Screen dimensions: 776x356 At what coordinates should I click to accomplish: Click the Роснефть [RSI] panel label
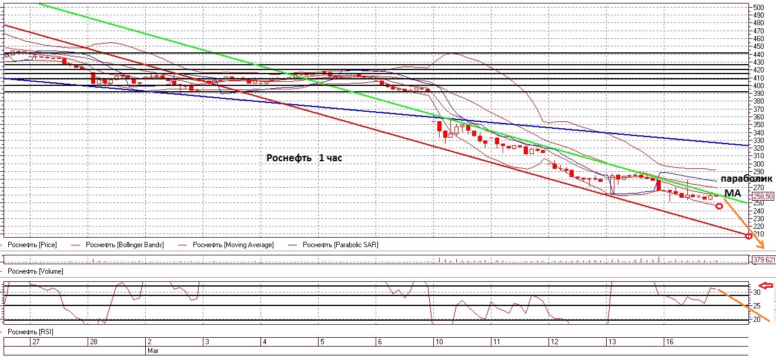(31, 332)
